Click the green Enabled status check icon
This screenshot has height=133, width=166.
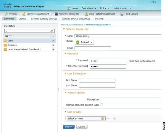click(x=78, y=42)
